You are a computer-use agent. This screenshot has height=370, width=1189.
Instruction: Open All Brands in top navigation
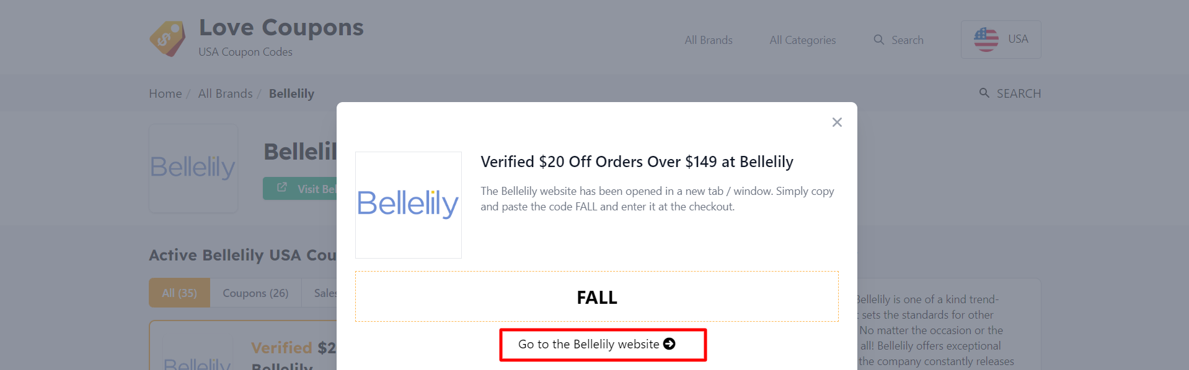[709, 40]
